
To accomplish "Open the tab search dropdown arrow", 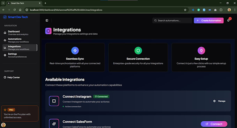I will click(3, 3).
